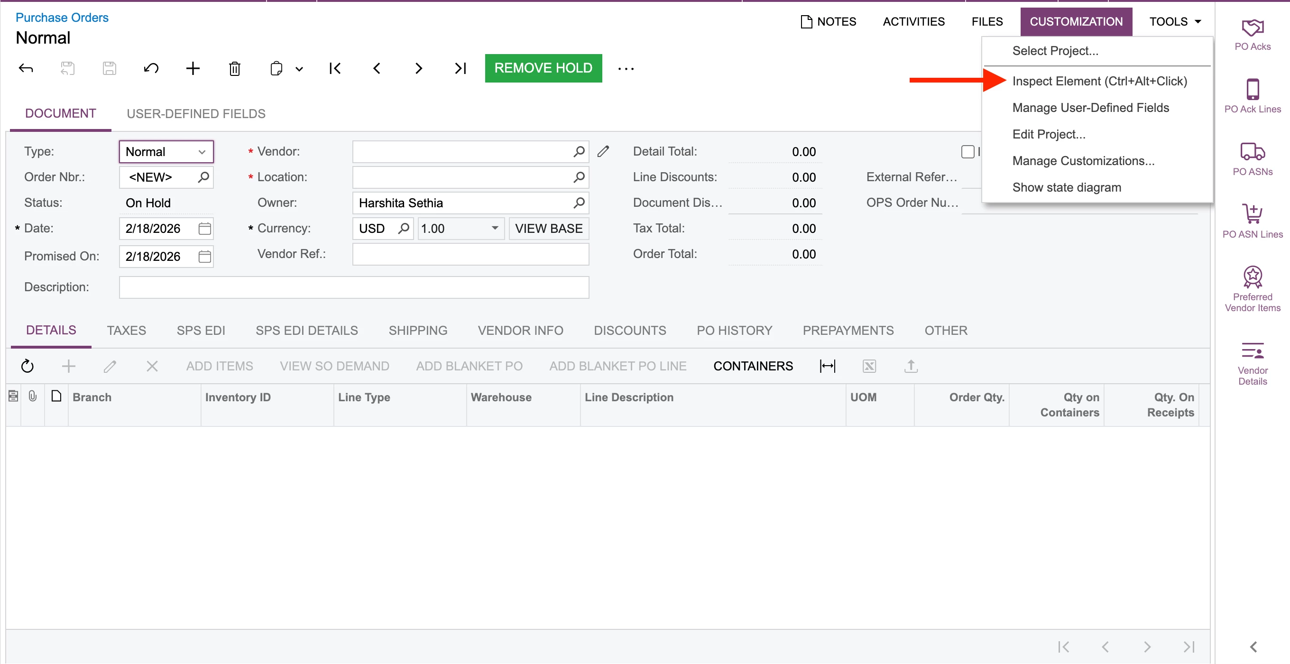The image size is (1290, 664).
Task: Select Inspect Element menu entry
Action: pyautogui.click(x=1099, y=81)
